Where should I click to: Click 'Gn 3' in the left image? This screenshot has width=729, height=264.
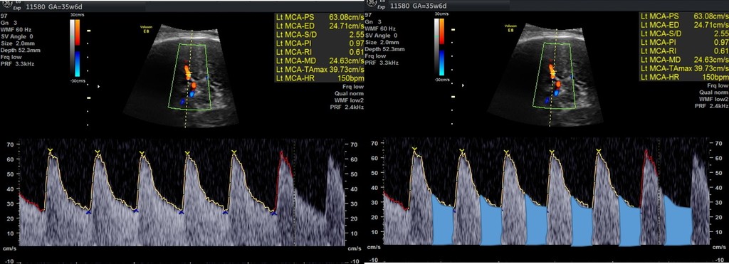(x=9, y=22)
